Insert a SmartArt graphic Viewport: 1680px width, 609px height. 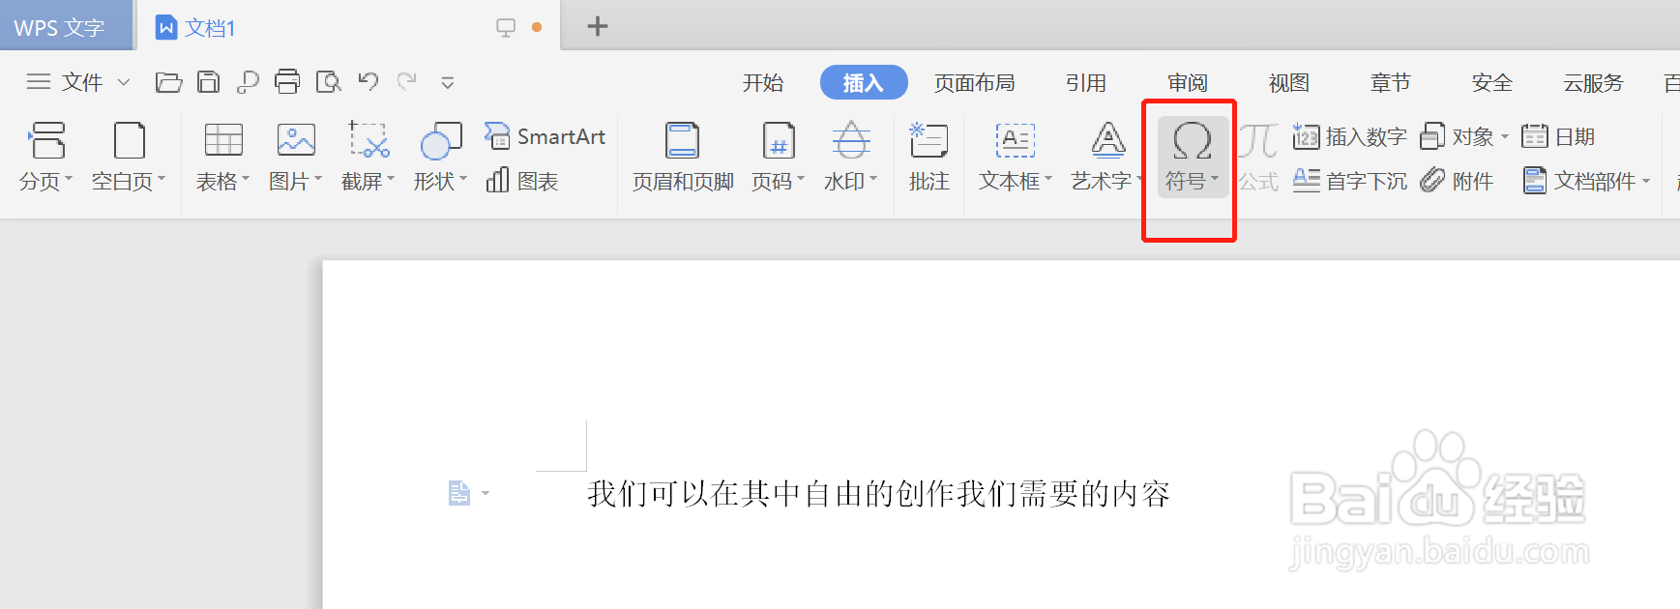point(545,136)
